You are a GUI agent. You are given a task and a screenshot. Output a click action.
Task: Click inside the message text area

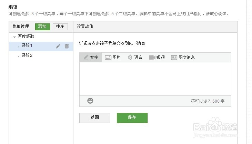[155, 79]
